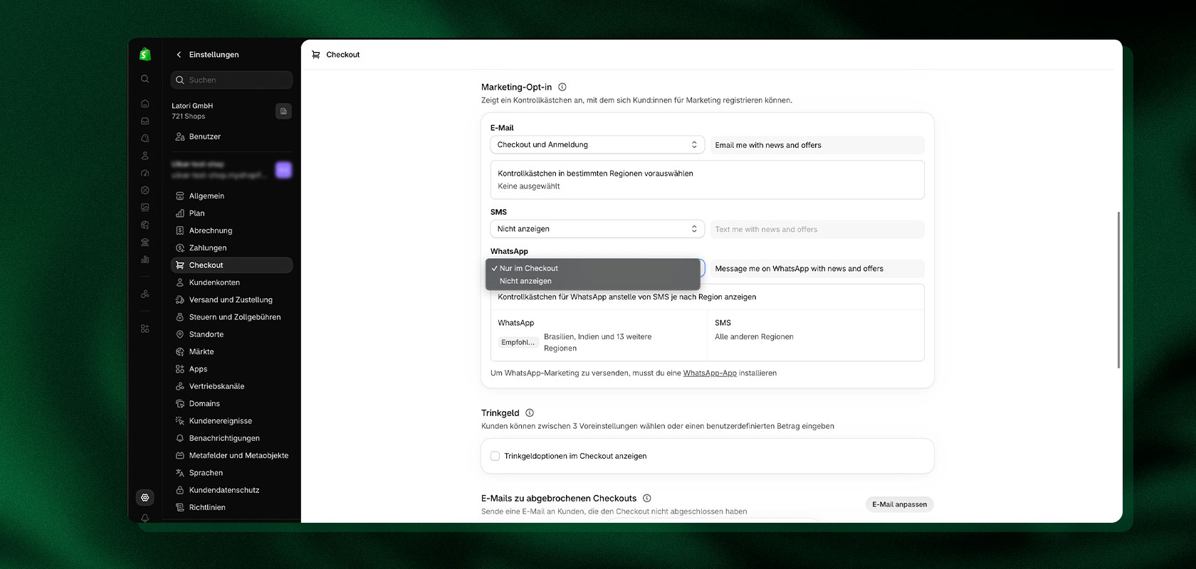Open search via the magnifier icon in the left rail
This screenshot has width=1196, height=569.
(145, 79)
